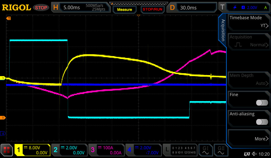
Task: Click the RIGOL logo
Action: pos(16,8)
